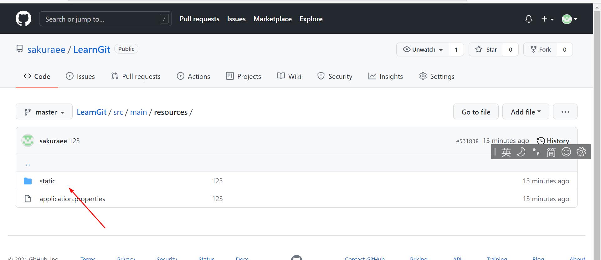Expand the master branch dropdown
Screen dimensions: 601x260
coord(44,112)
